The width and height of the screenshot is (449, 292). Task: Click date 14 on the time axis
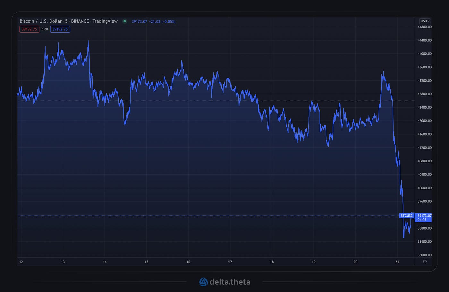click(105, 262)
